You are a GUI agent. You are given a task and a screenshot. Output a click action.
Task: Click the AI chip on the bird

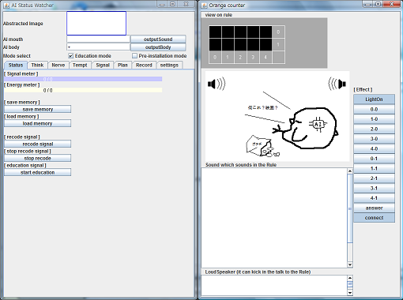(x=318, y=124)
